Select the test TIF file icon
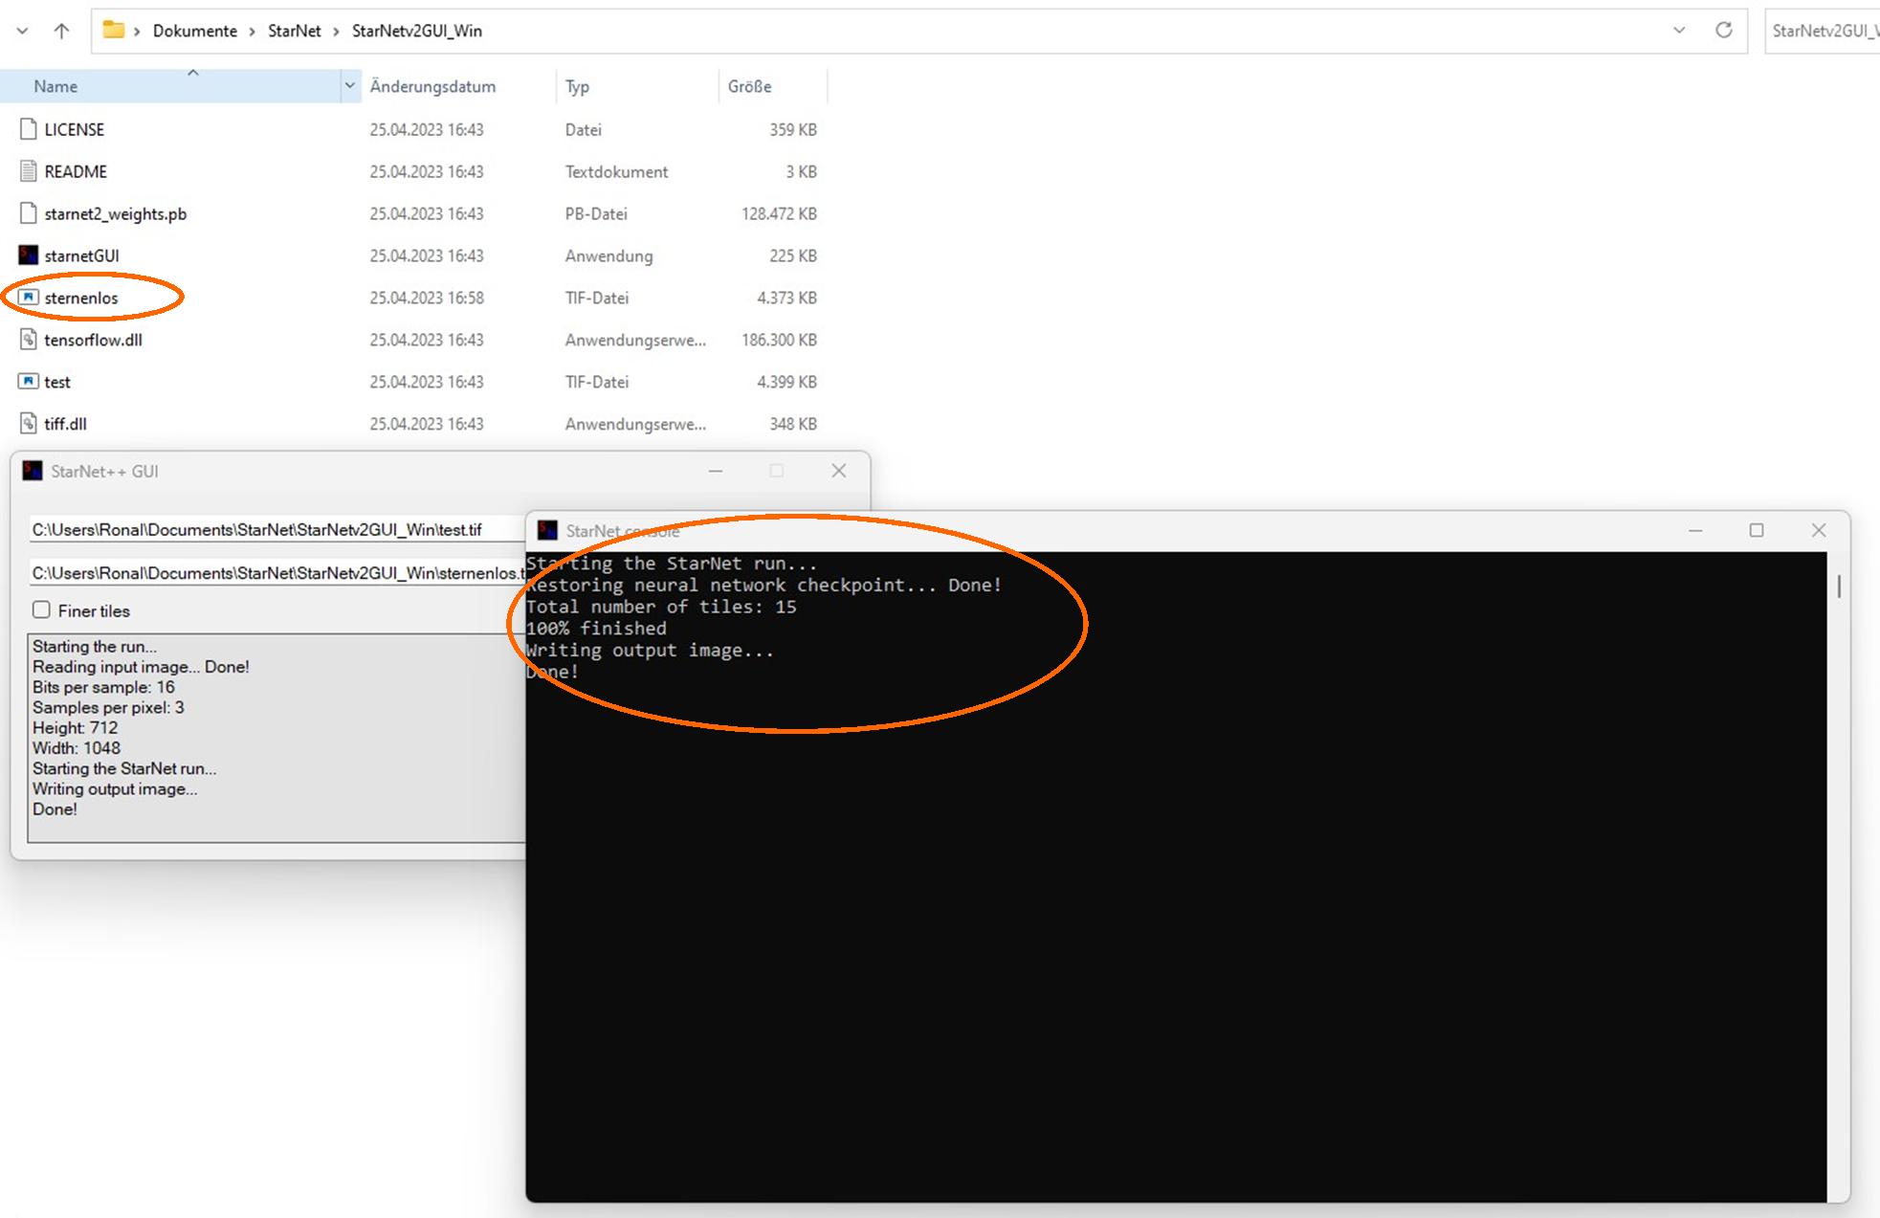 click(x=29, y=382)
